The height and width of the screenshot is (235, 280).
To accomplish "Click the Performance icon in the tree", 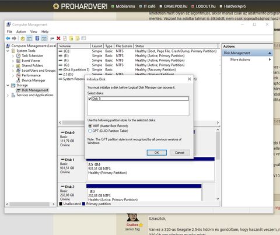I will (18, 75).
